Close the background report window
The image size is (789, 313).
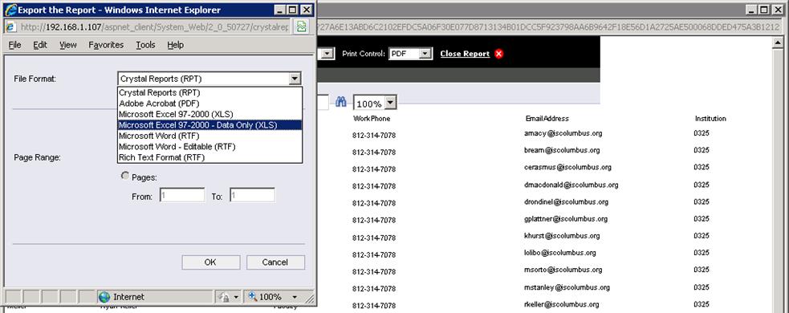(x=778, y=10)
